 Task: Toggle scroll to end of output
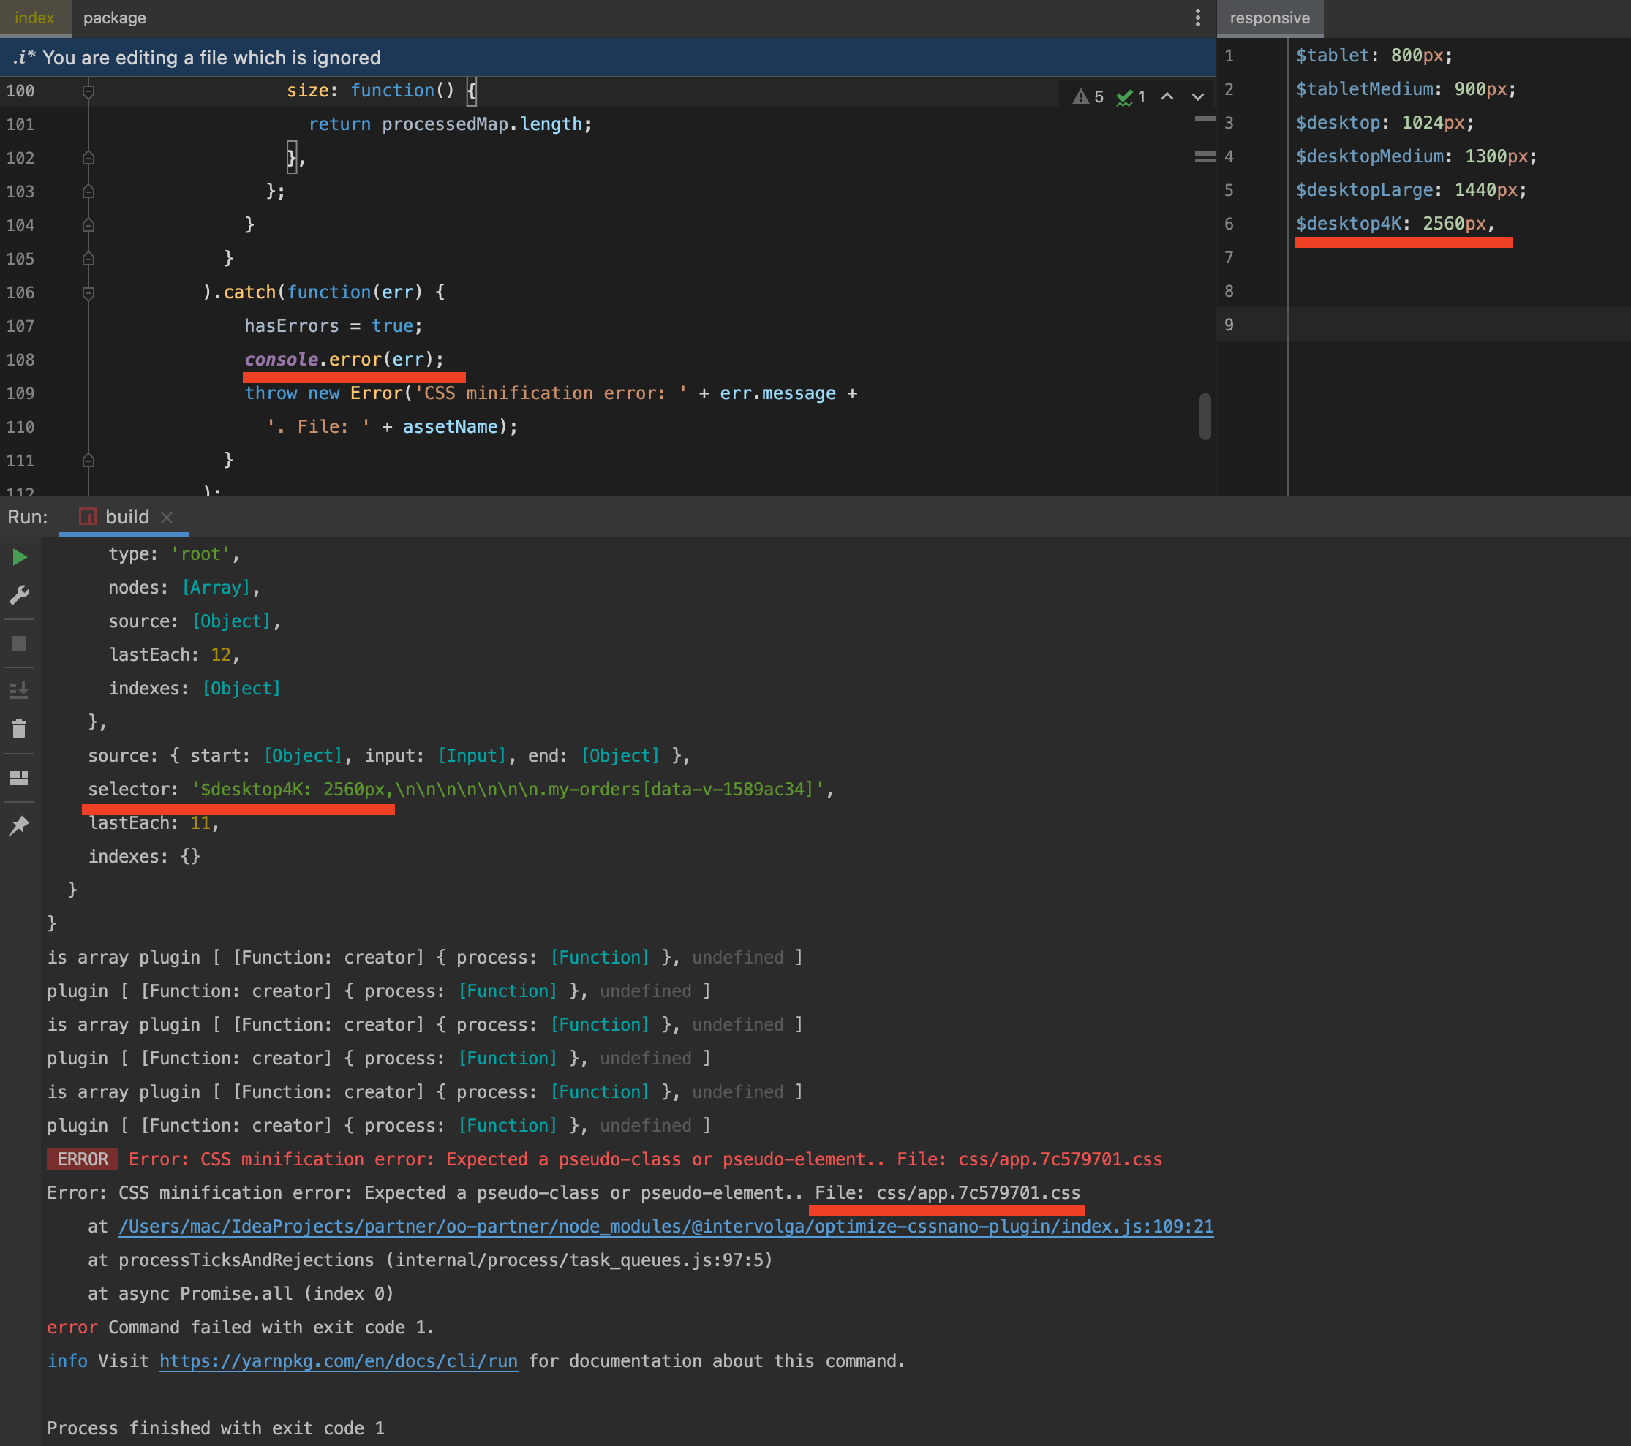point(19,689)
